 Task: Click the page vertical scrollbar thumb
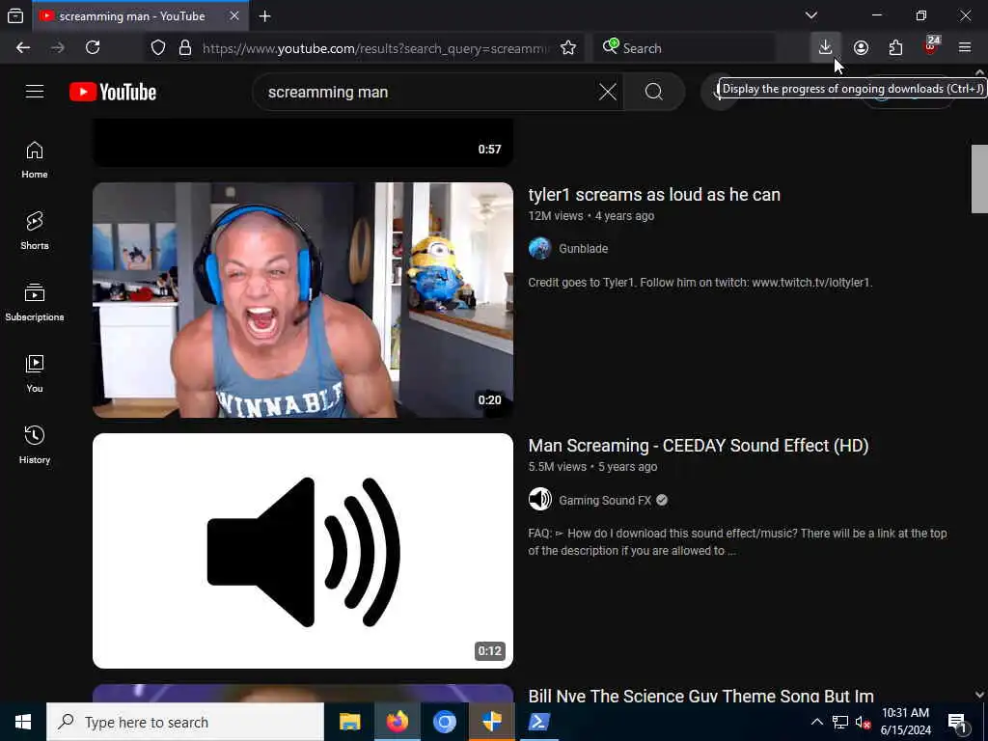click(979, 178)
